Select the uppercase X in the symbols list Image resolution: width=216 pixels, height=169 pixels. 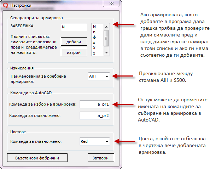[x=94, y=48]
